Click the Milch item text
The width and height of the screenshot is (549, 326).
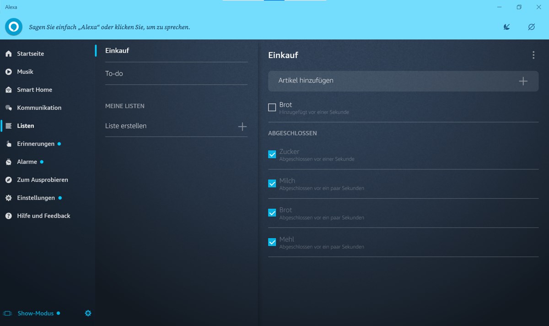[x=287, y=181]
